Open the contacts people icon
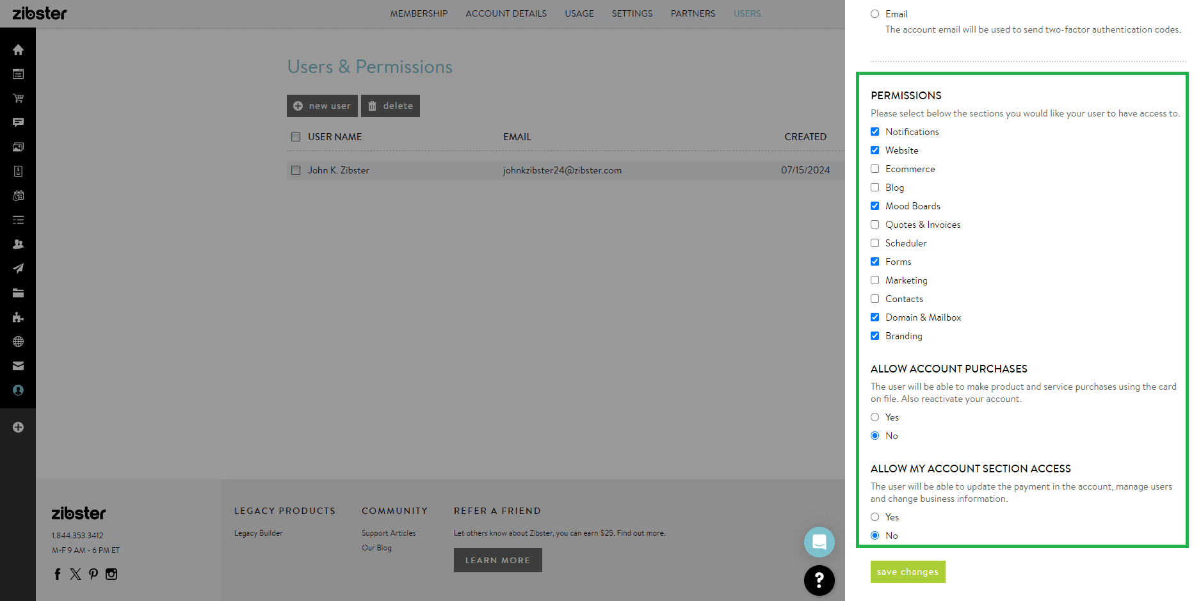 click(x=18, y=244)
